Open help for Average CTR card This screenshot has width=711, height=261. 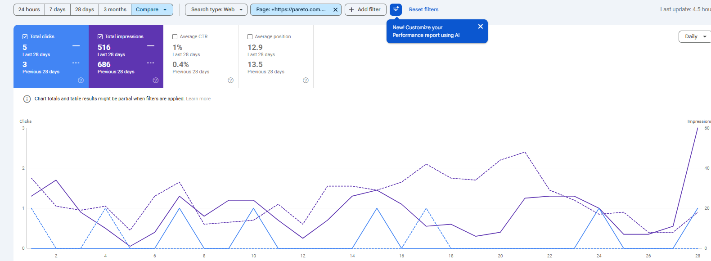230,81
